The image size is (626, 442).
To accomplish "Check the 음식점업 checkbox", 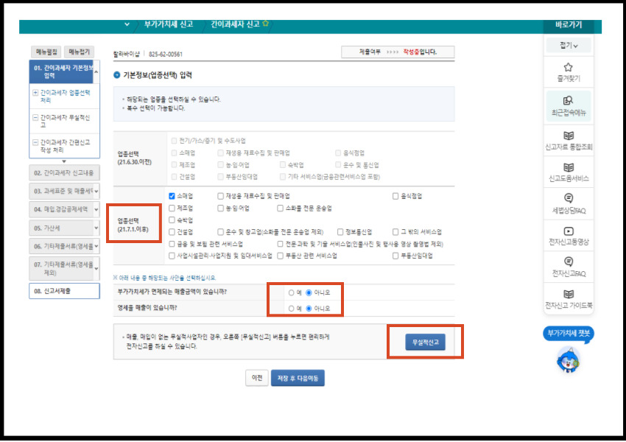I will pos(395,196).
